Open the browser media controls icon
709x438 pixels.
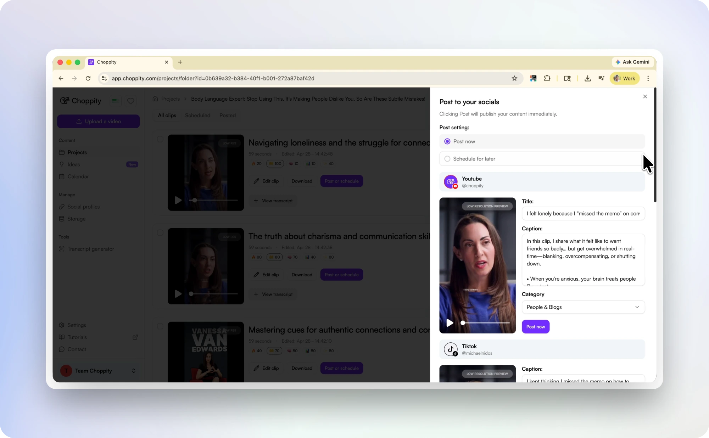coord(601,78)
